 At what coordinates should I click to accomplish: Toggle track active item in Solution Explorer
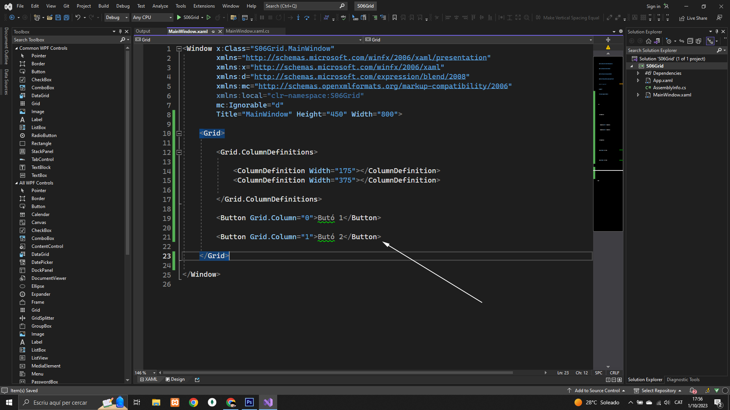(710, 41)
